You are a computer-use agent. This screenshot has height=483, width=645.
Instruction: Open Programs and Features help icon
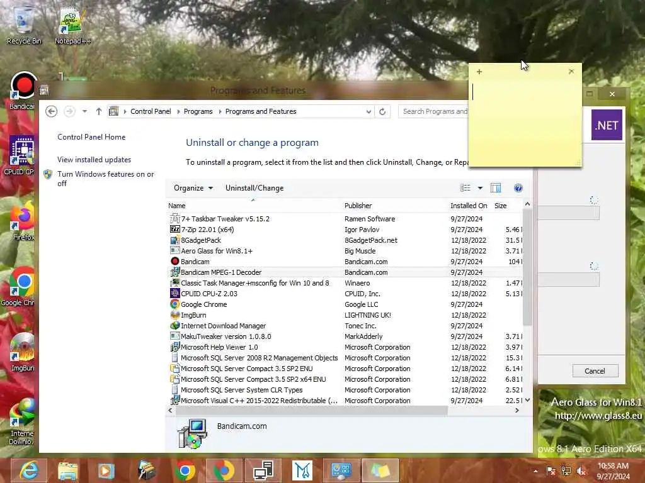coord(518,188)
